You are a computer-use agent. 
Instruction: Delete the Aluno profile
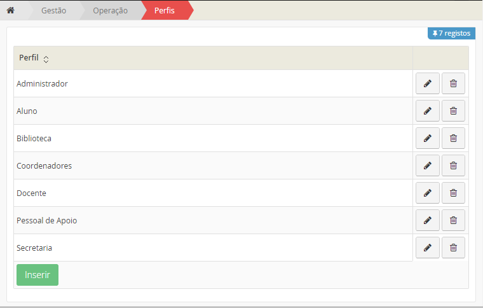coord(453,111)
